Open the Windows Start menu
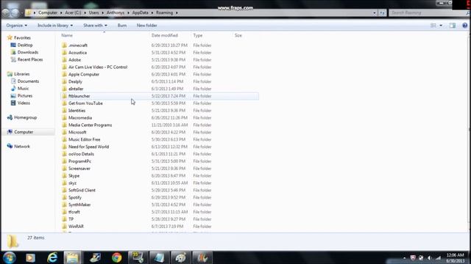Viewport: 471px width, 264px height. coord(10,257)
